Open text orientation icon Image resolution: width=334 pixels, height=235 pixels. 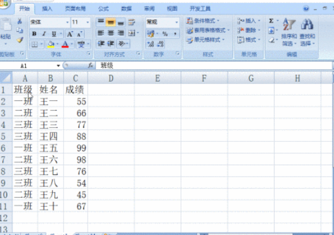122,44
